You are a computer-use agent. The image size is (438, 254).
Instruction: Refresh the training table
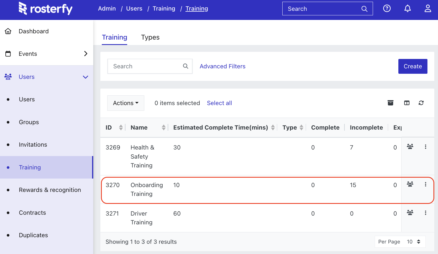coord(421,103)
